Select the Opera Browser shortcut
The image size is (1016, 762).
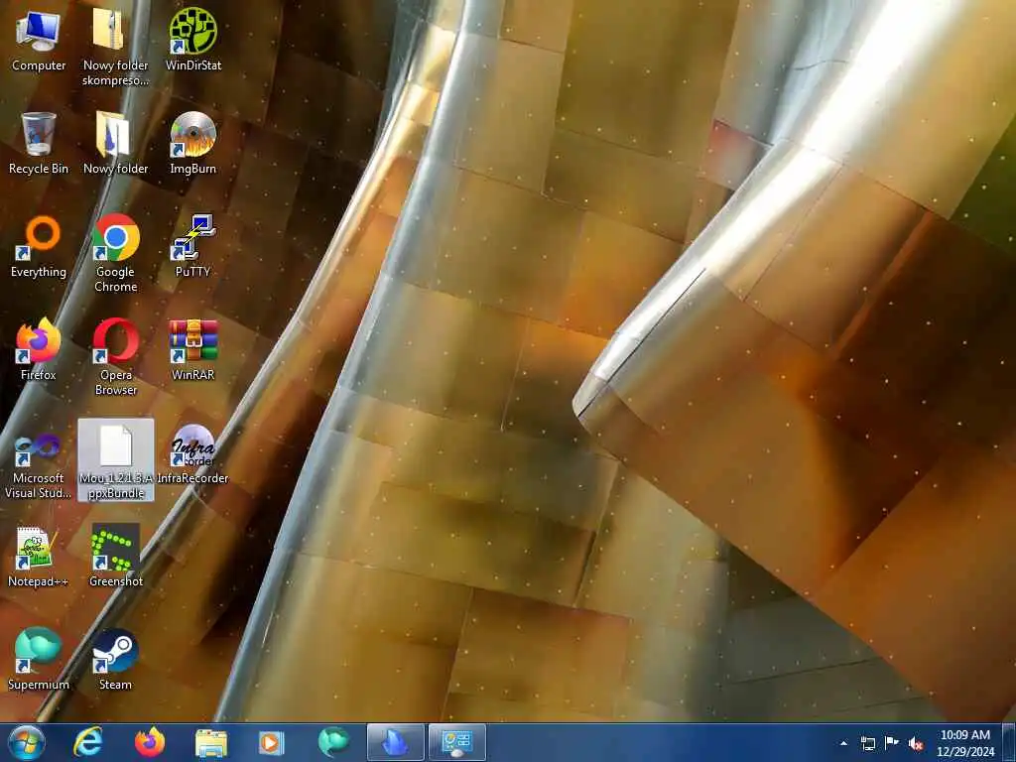pos(115,356)
